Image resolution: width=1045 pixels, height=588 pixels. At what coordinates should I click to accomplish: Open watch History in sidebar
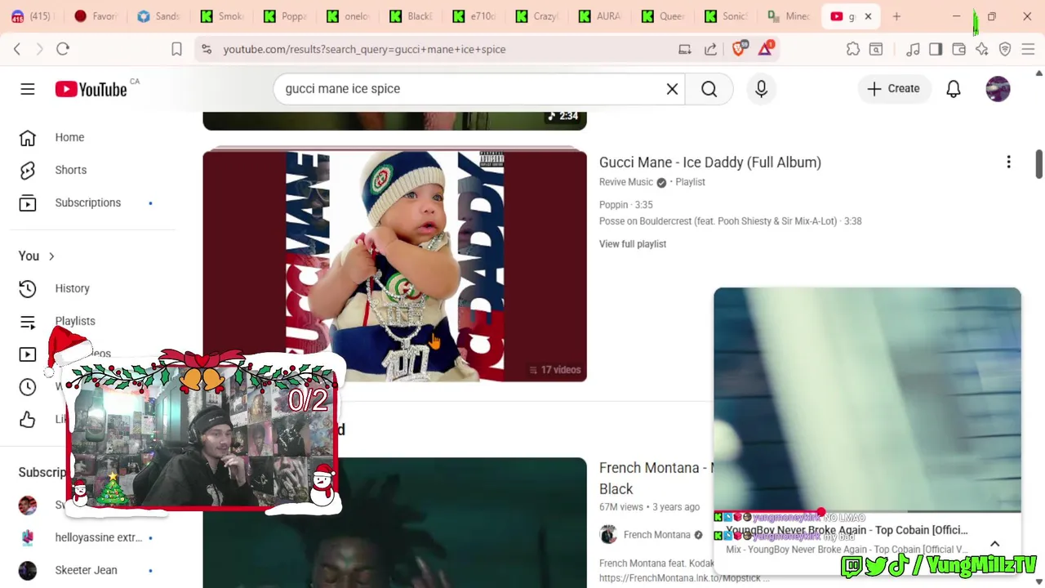[72, 288]
